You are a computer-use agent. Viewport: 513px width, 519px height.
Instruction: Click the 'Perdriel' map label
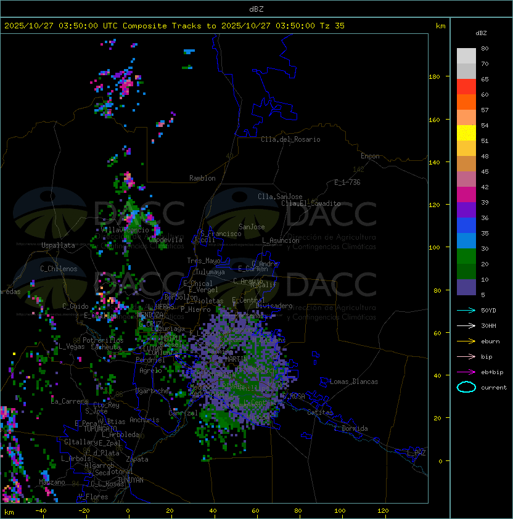(150, 360)
